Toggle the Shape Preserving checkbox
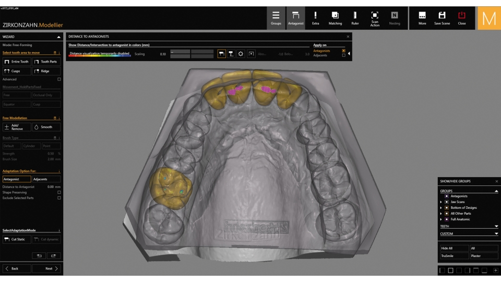Viewport: 501px width, 282px height. 59,192
